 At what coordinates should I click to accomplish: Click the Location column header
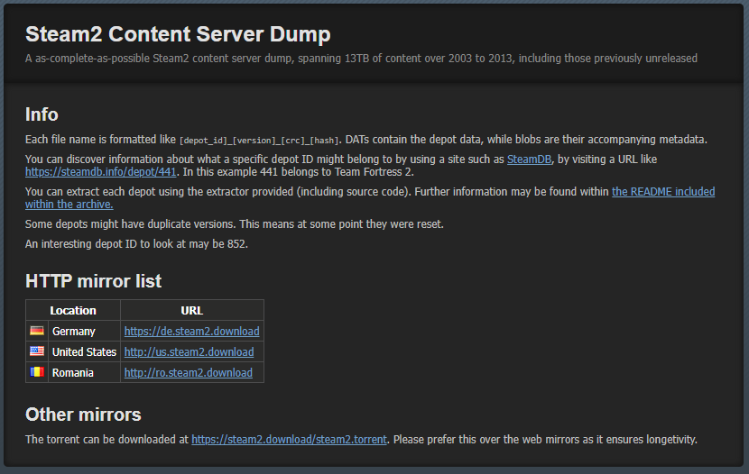click(x=73, y=310)
